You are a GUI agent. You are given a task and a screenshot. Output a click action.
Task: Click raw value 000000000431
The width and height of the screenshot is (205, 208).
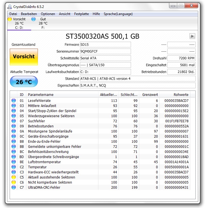[177, 188]
